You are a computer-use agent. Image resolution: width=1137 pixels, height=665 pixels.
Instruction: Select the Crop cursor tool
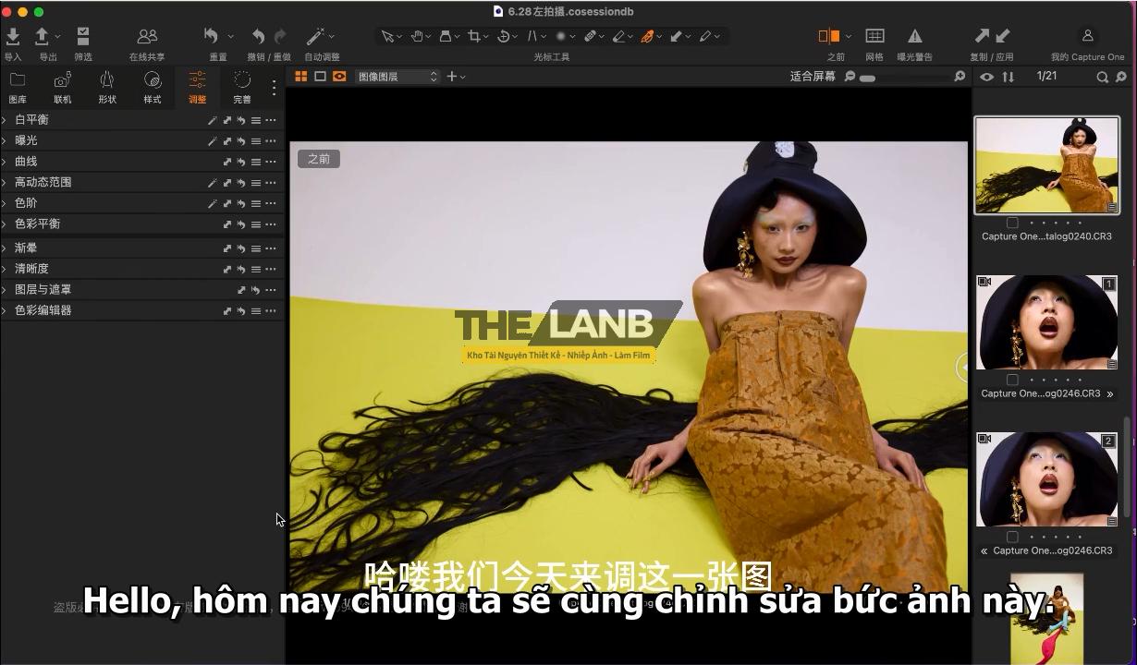[x=473, y=36]
